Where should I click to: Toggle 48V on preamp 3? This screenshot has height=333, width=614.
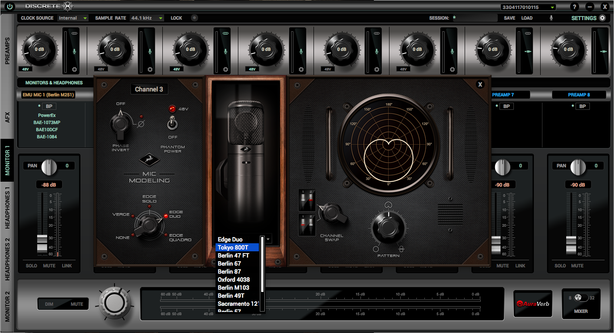[176, 69]
